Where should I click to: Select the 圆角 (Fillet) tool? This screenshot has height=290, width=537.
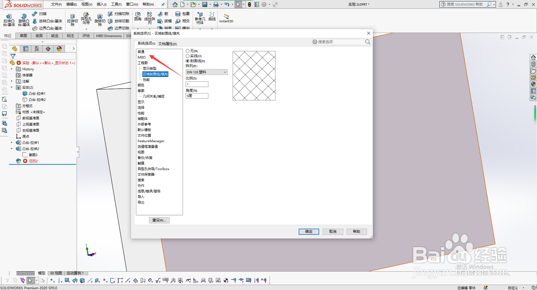[138, 16]
